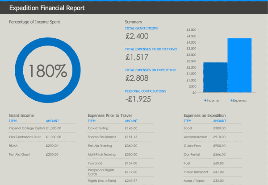Click Total Expenses Prior to Travel label
The image size is (268, 185).
pos(151,49)
